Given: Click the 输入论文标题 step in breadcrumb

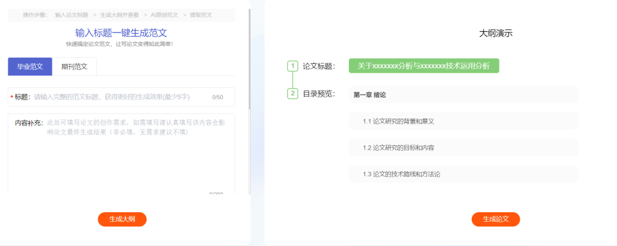Looking at the screenshot, I should pyautogui.click(x=71, y=14).
